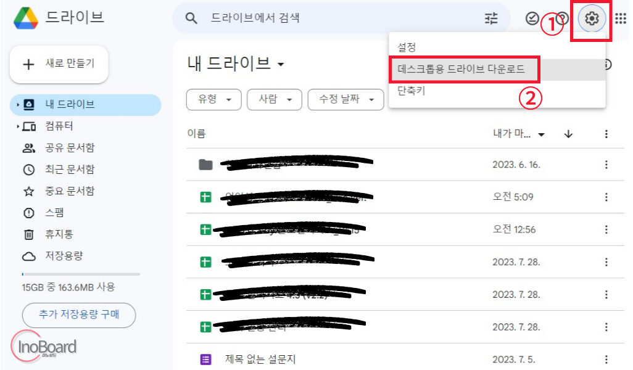Screen dimensions: 633x370
Task: Open more options for 2023. 6. 16. folder
Action: click(x=606, y=165)
